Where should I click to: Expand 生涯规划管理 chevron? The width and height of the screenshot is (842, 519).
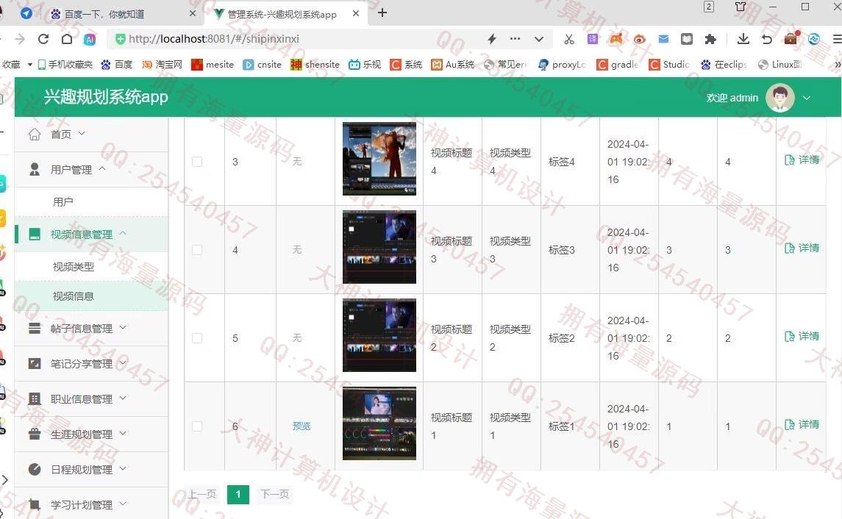(x=122, y=432)
